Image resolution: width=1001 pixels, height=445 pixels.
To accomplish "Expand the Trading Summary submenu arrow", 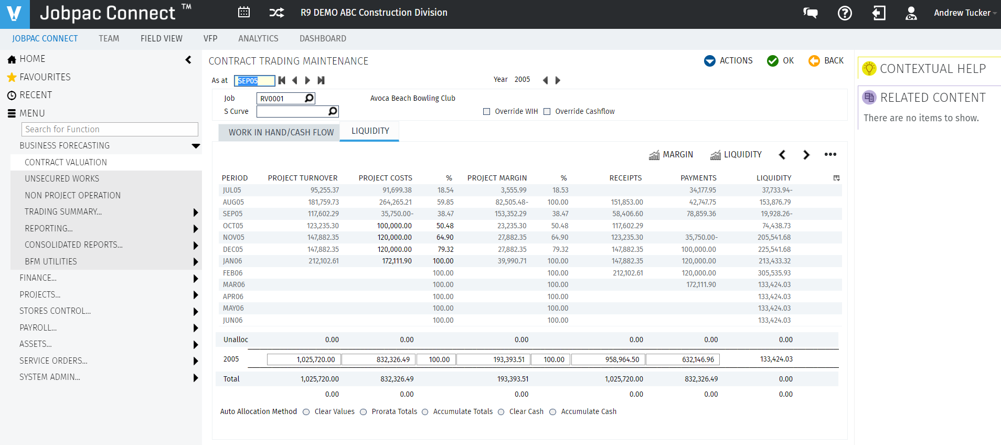I will pyautogui.click(x=195, y=212).
